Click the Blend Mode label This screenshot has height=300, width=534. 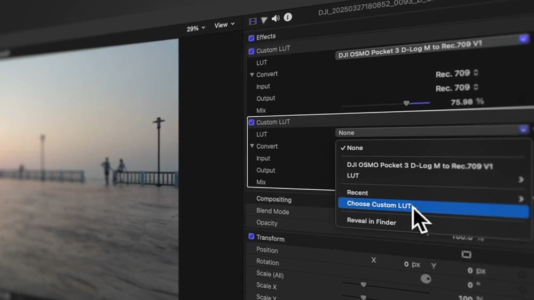(x=272, y=212)
